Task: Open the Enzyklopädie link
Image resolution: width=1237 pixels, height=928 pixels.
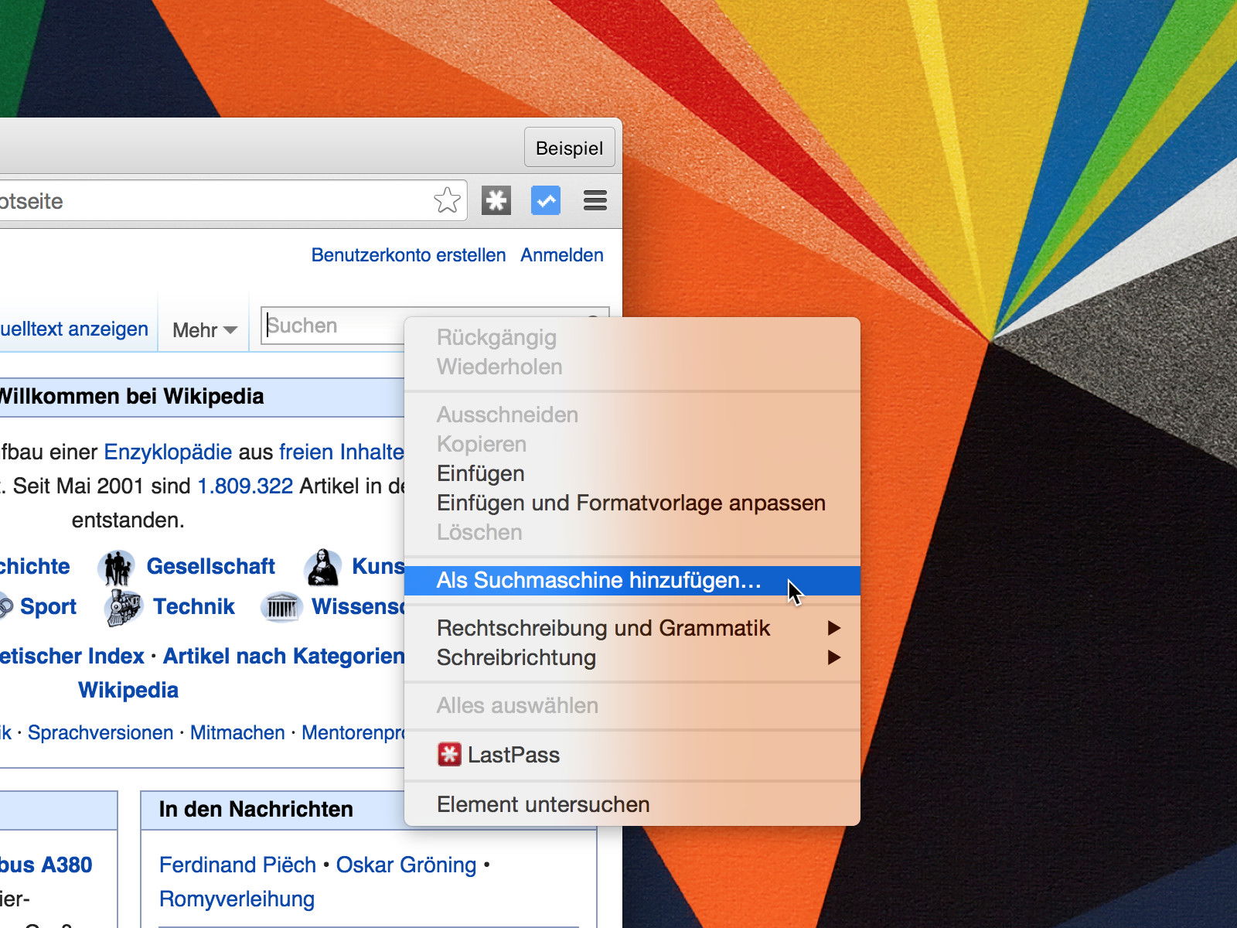Action: pos(168,452)
